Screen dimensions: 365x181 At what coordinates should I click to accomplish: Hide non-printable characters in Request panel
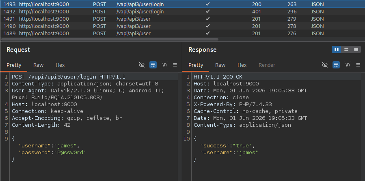tap(142, 65)
